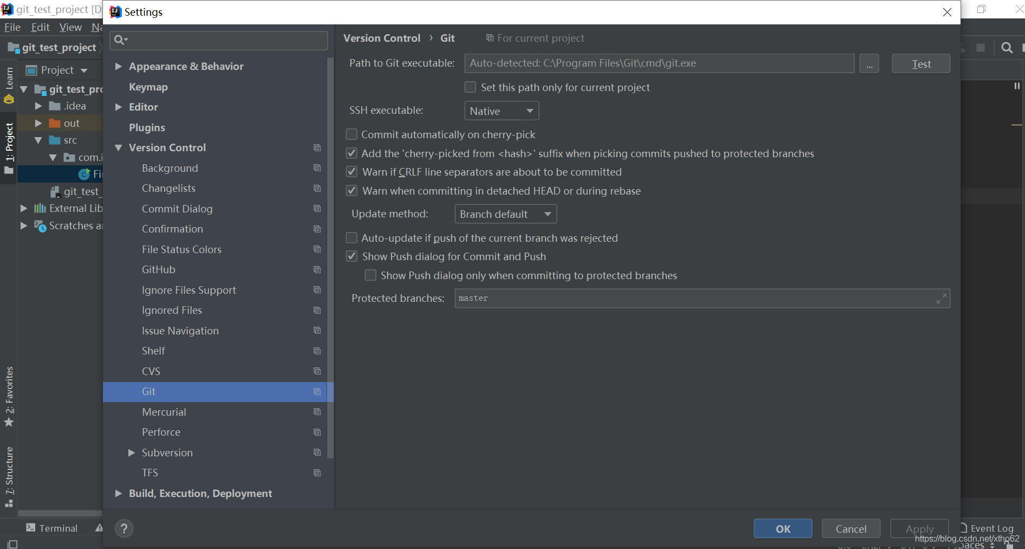Uncheck Add the cherry-picked from hash suffix
The image size is (1025, 549).
[352, 153]
